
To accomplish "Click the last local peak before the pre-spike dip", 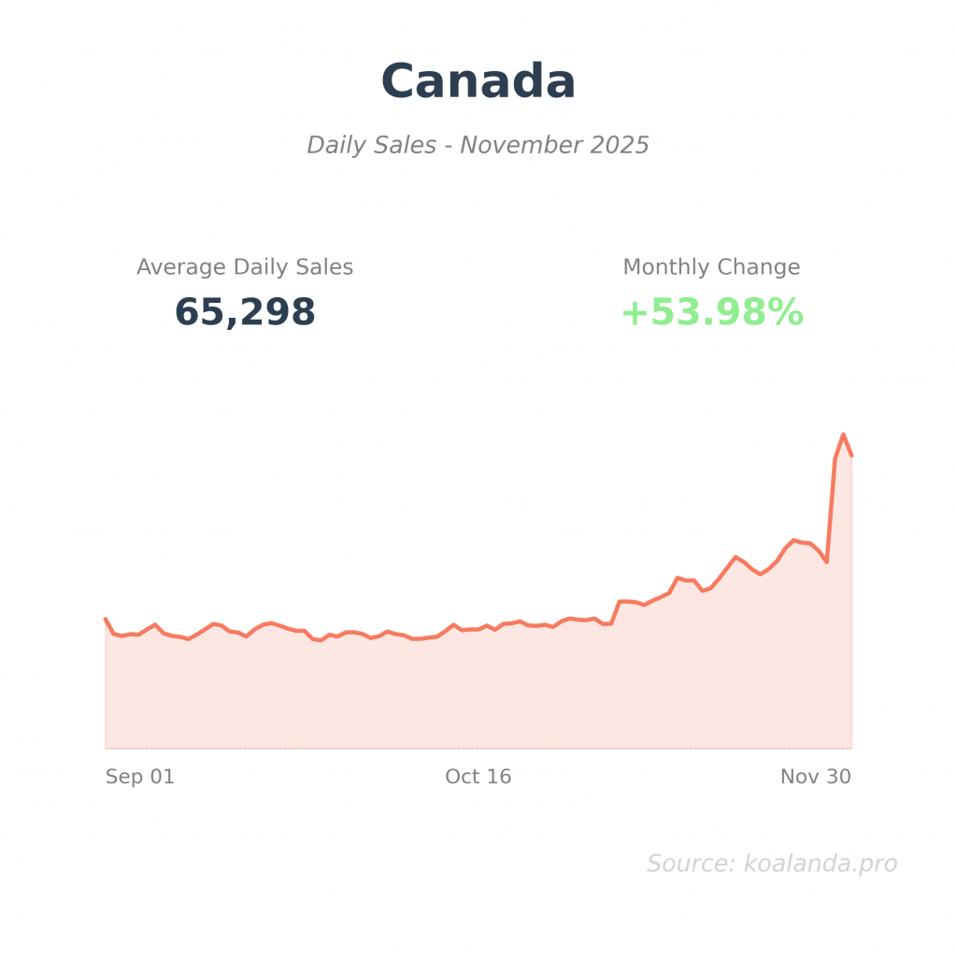I will point(794,540).
